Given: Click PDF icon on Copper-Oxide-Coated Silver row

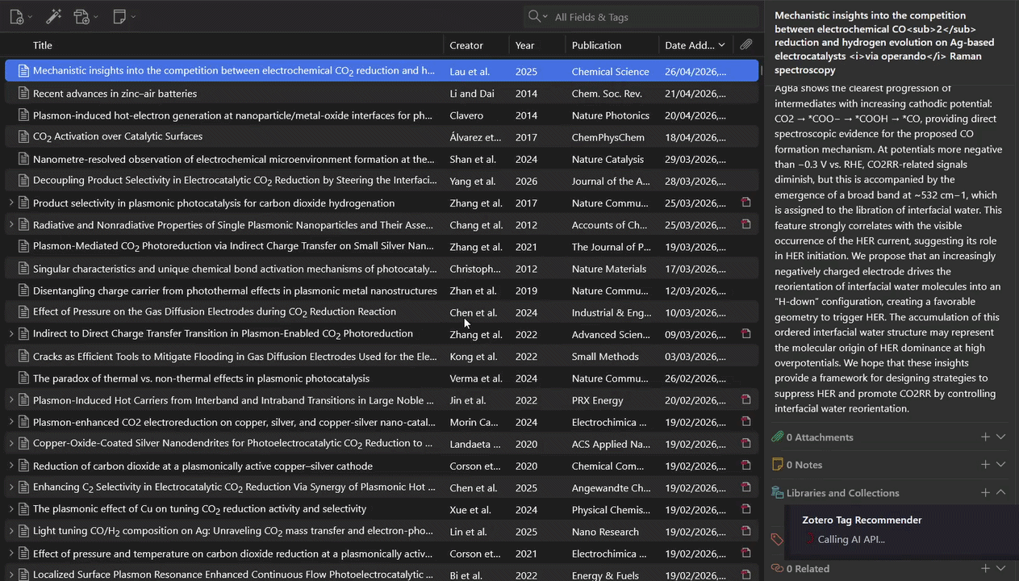Looking at the screenshot, I should coord(746,443).
